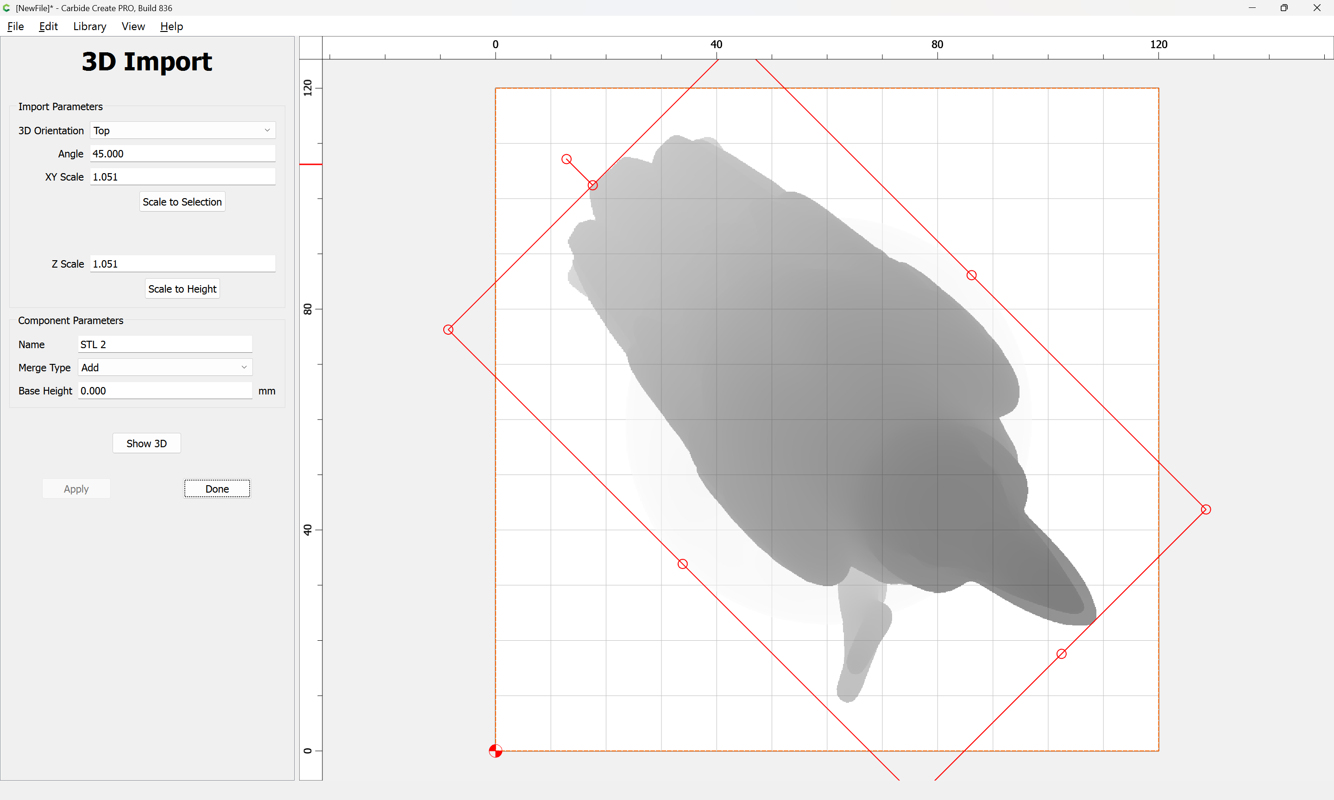Viewport: 1334px width, 800px height.
Task: Click the red marker on the vertical ruler
Action: [311, 164]
